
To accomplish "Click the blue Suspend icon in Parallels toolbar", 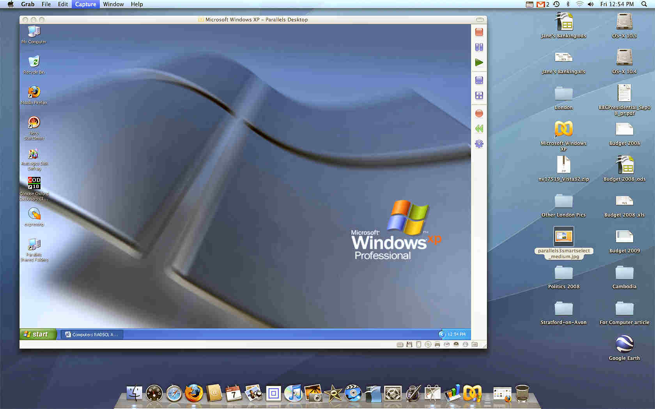I will click(479, 80).
